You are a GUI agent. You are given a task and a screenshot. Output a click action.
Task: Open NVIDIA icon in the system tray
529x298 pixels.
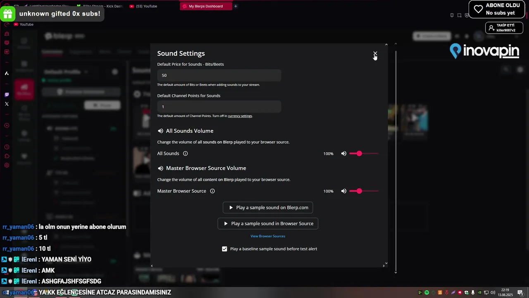click(479, 293)
